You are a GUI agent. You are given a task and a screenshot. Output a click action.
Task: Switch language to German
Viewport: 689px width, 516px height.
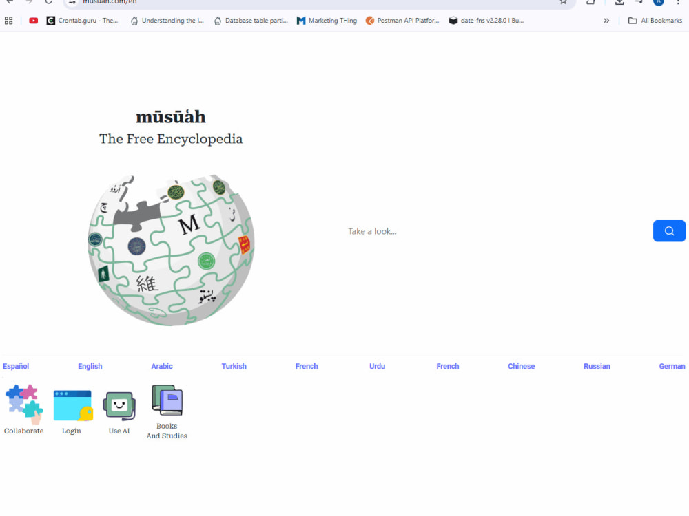(x=672, y=366)
